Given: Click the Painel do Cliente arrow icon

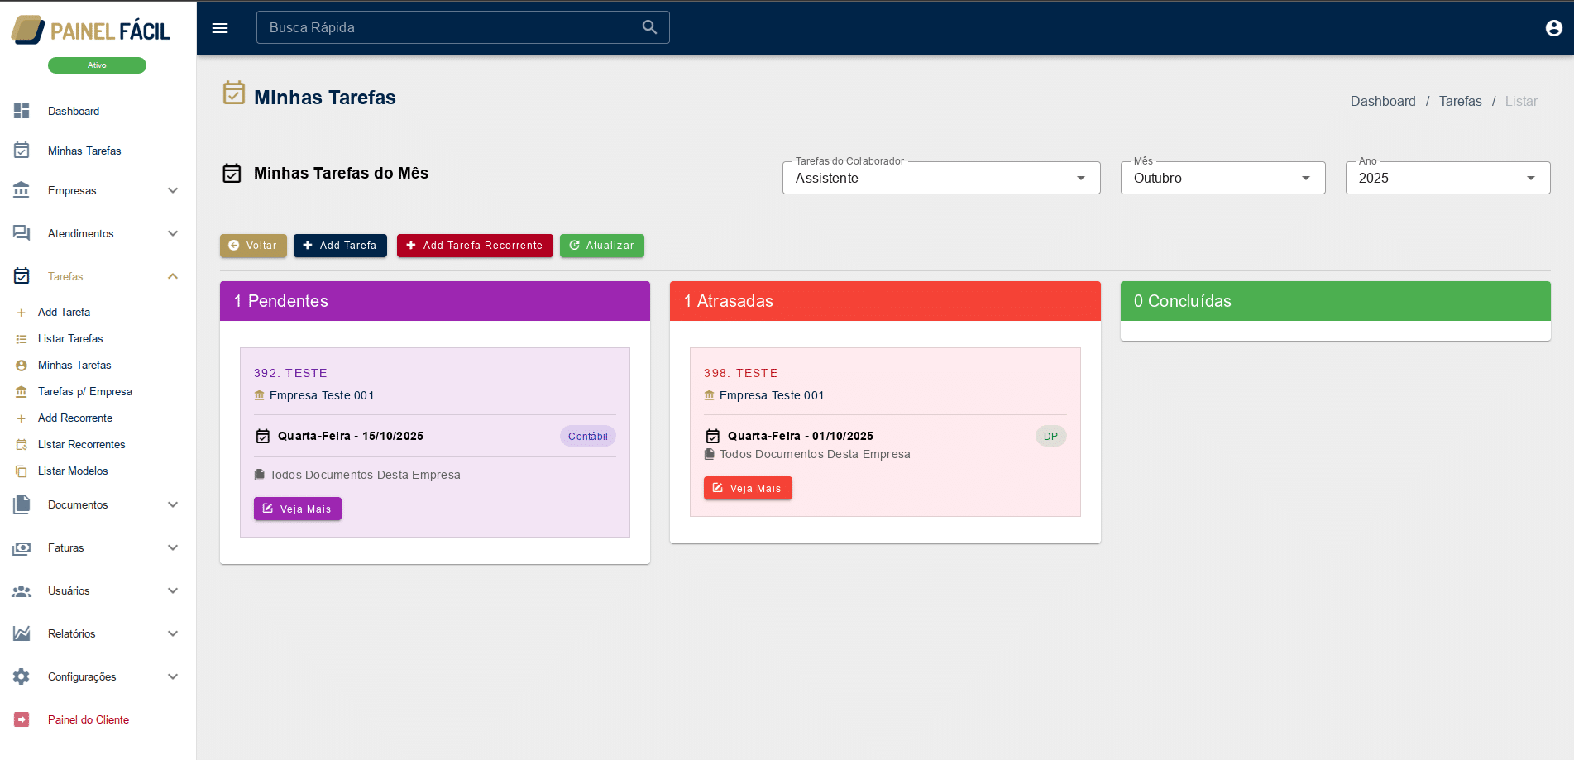Looking at the screenshot, I should [22, 719].
